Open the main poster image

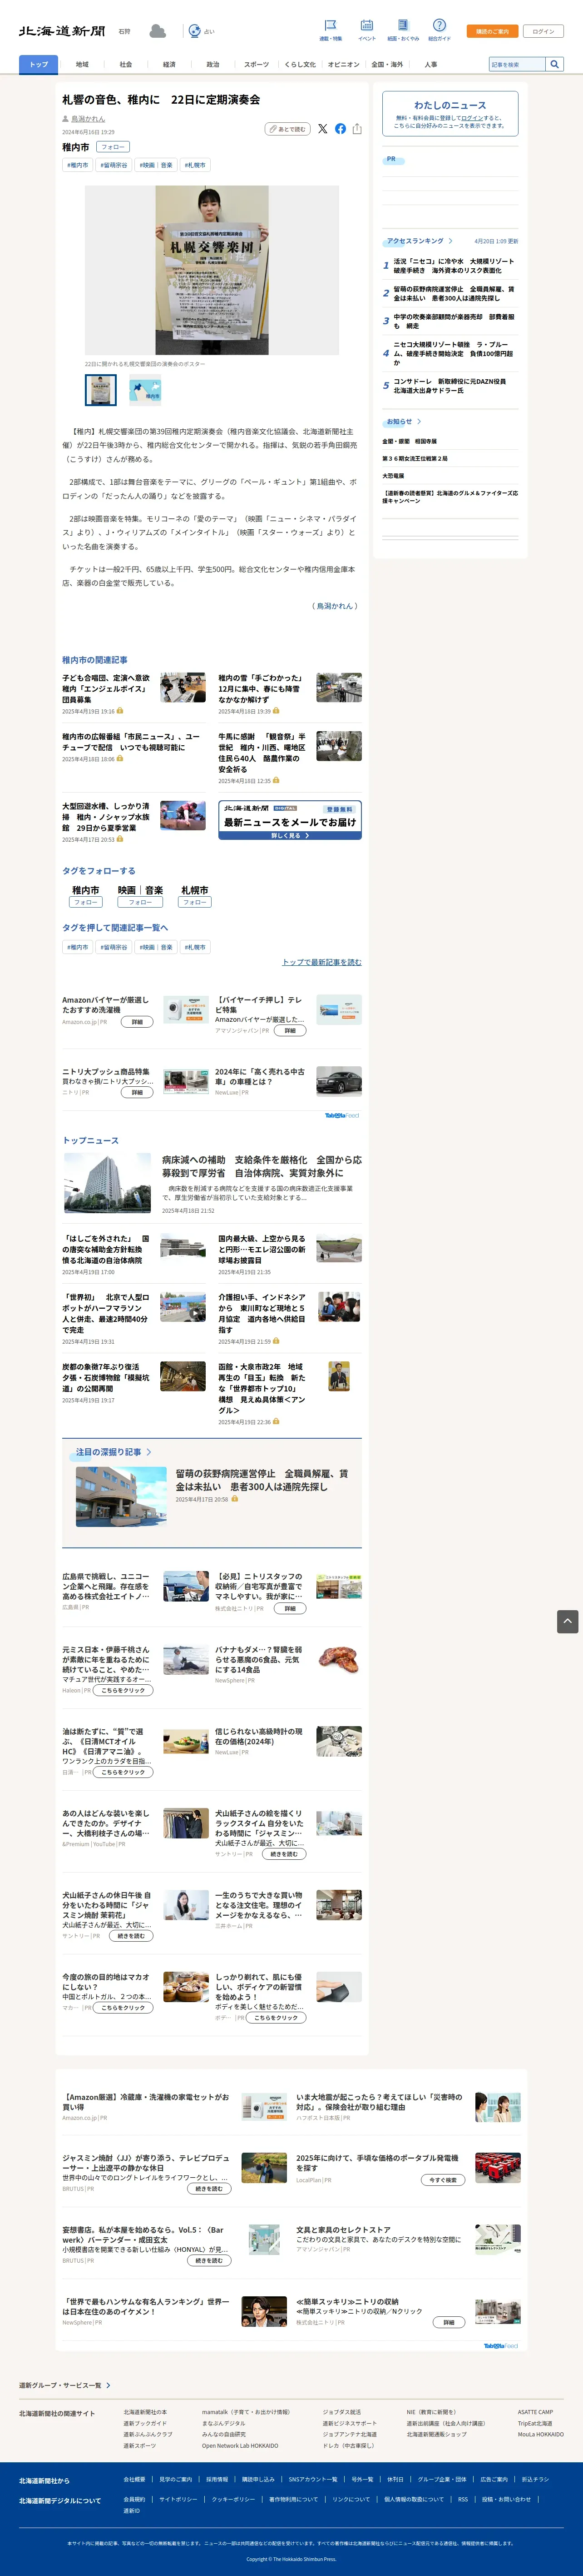pos(212,270)
